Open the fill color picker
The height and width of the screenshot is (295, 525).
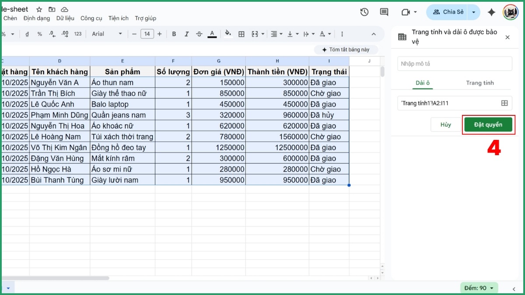pyautogui.click(x=227, y=34)
